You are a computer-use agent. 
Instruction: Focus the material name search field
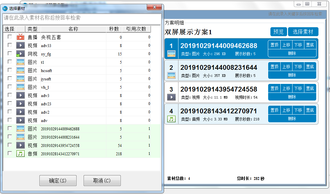coord(82,18)
